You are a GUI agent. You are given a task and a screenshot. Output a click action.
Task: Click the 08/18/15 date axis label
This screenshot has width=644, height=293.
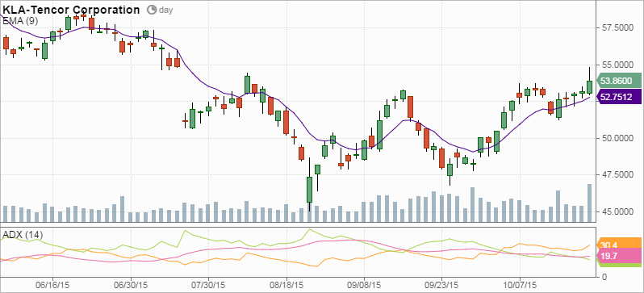(286, 284)
